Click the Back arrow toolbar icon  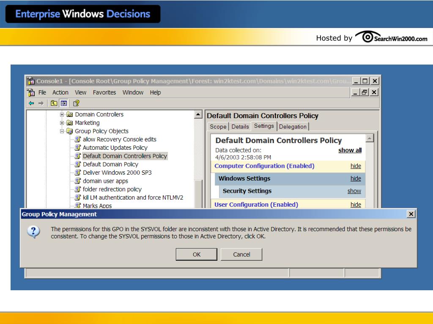click(31, 103)
